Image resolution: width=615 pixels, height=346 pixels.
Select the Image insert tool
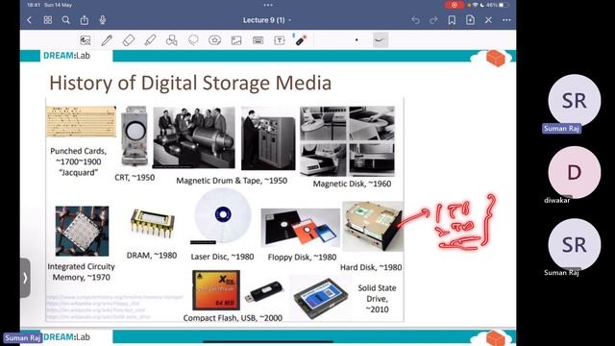tap(236, 40)
